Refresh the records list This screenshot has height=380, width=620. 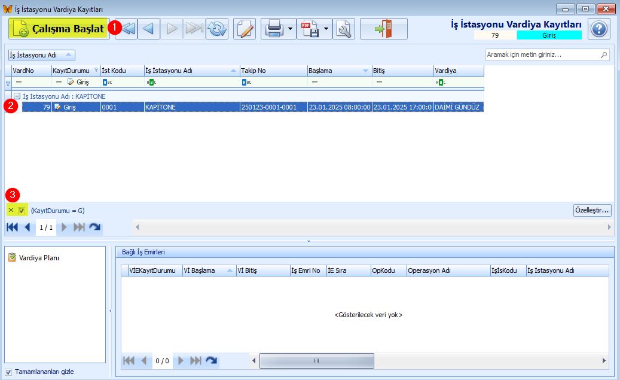point(217,29)
